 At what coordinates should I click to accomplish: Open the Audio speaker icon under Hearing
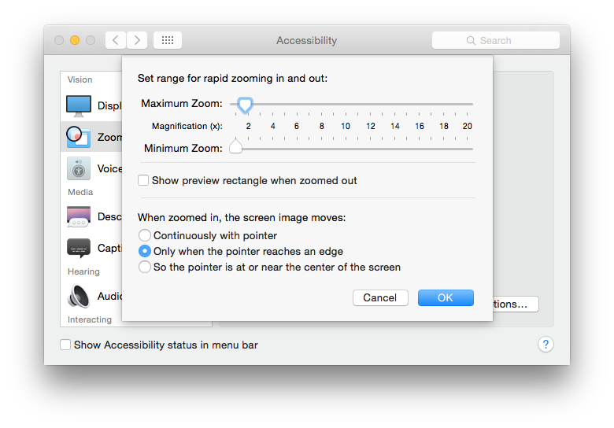79,296
